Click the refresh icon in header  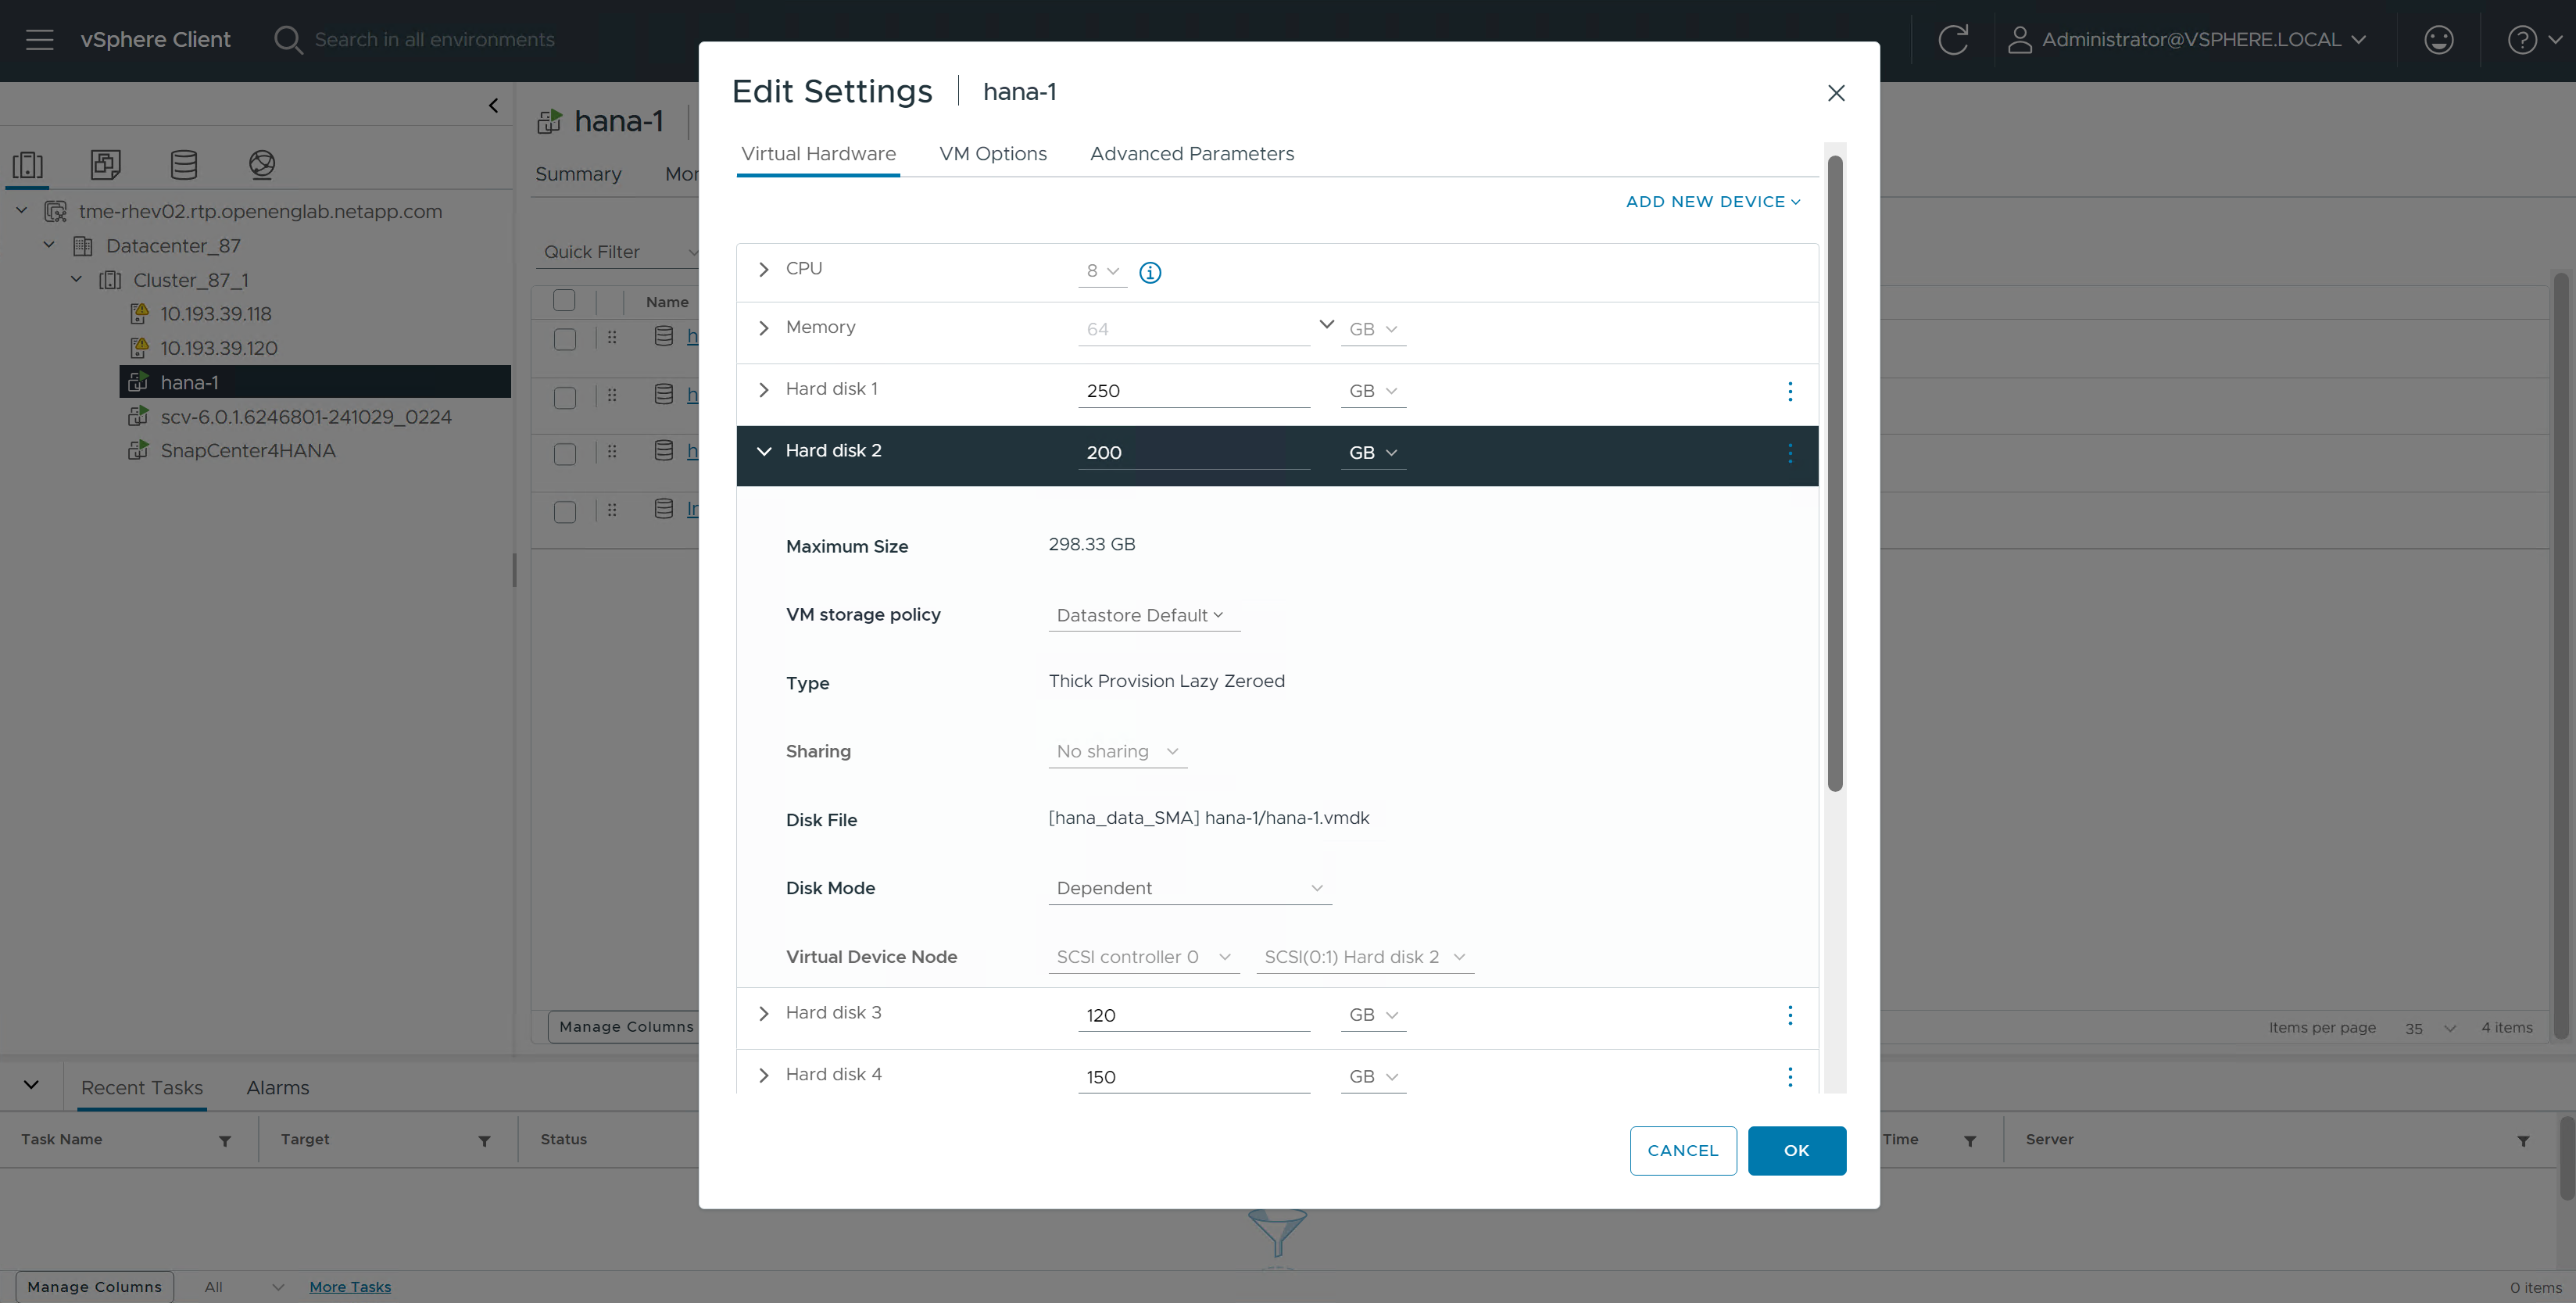[1952, 40]
